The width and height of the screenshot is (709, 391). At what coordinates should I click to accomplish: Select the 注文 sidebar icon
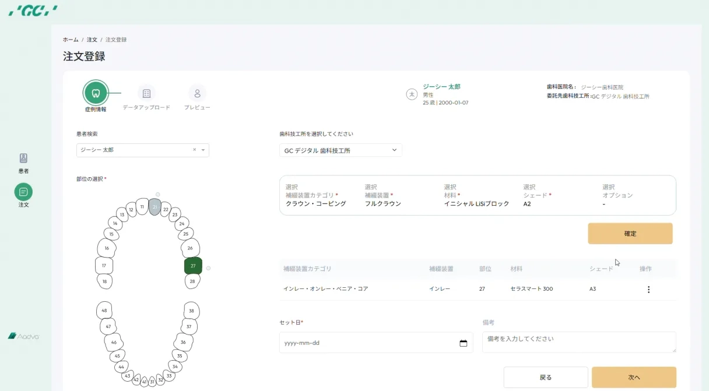23,192
